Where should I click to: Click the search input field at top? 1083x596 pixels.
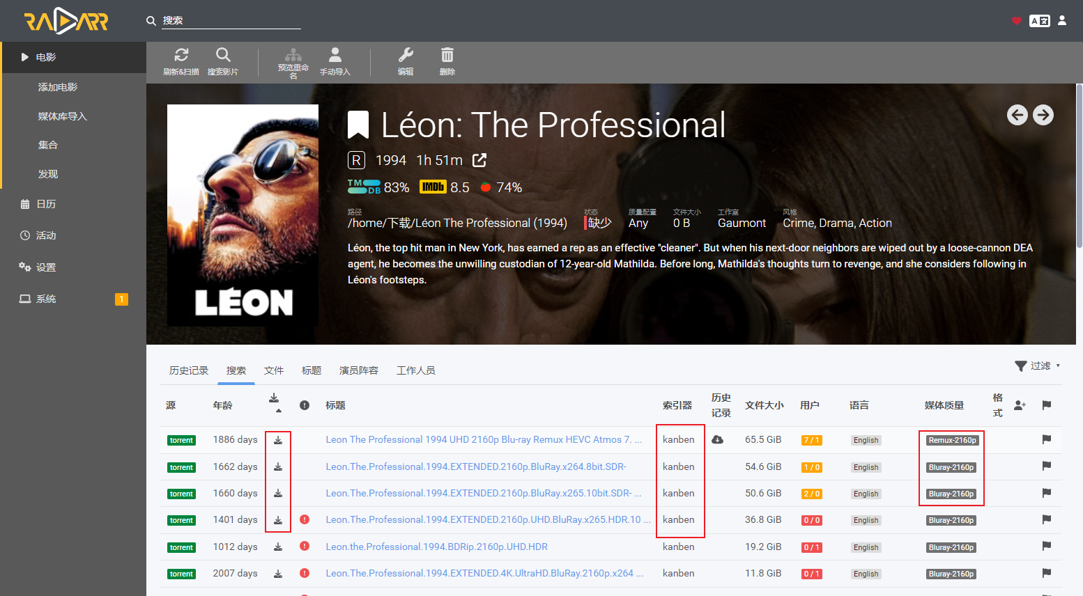pos(231,20)
